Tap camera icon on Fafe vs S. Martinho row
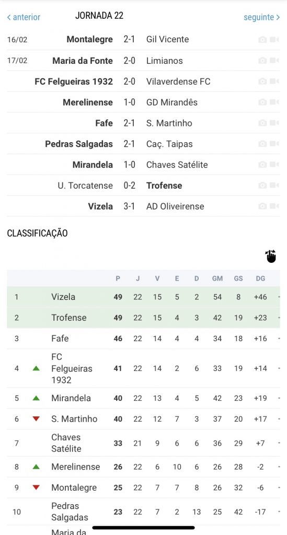The width and height of the screenshot is (287, 535). (x=262, y=123)
